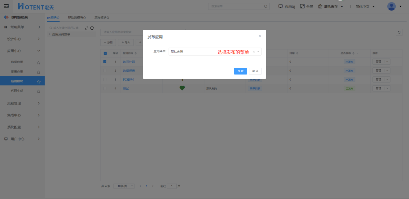This screenshot has width=409, height=199.
Task: Expand the 应用分类菜单 tree node
Action: click(x=50, y=34)
